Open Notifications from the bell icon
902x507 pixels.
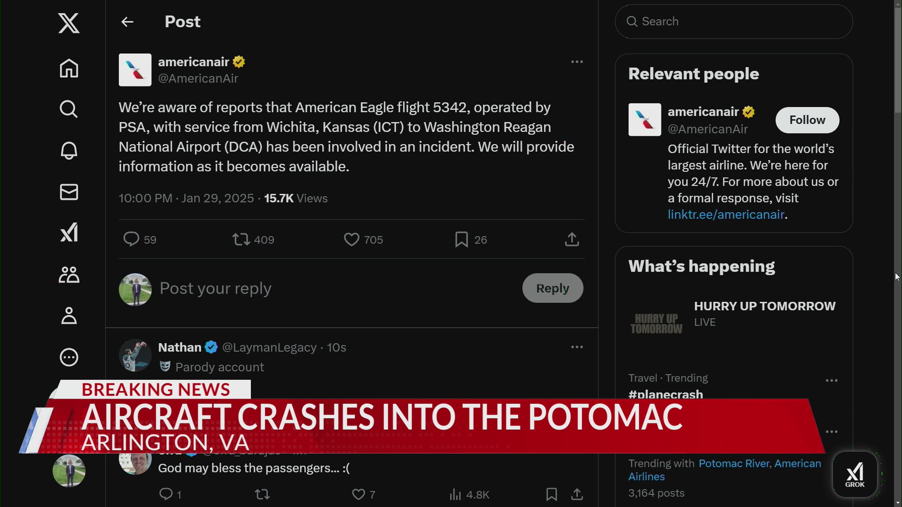(x=69, y=150)
